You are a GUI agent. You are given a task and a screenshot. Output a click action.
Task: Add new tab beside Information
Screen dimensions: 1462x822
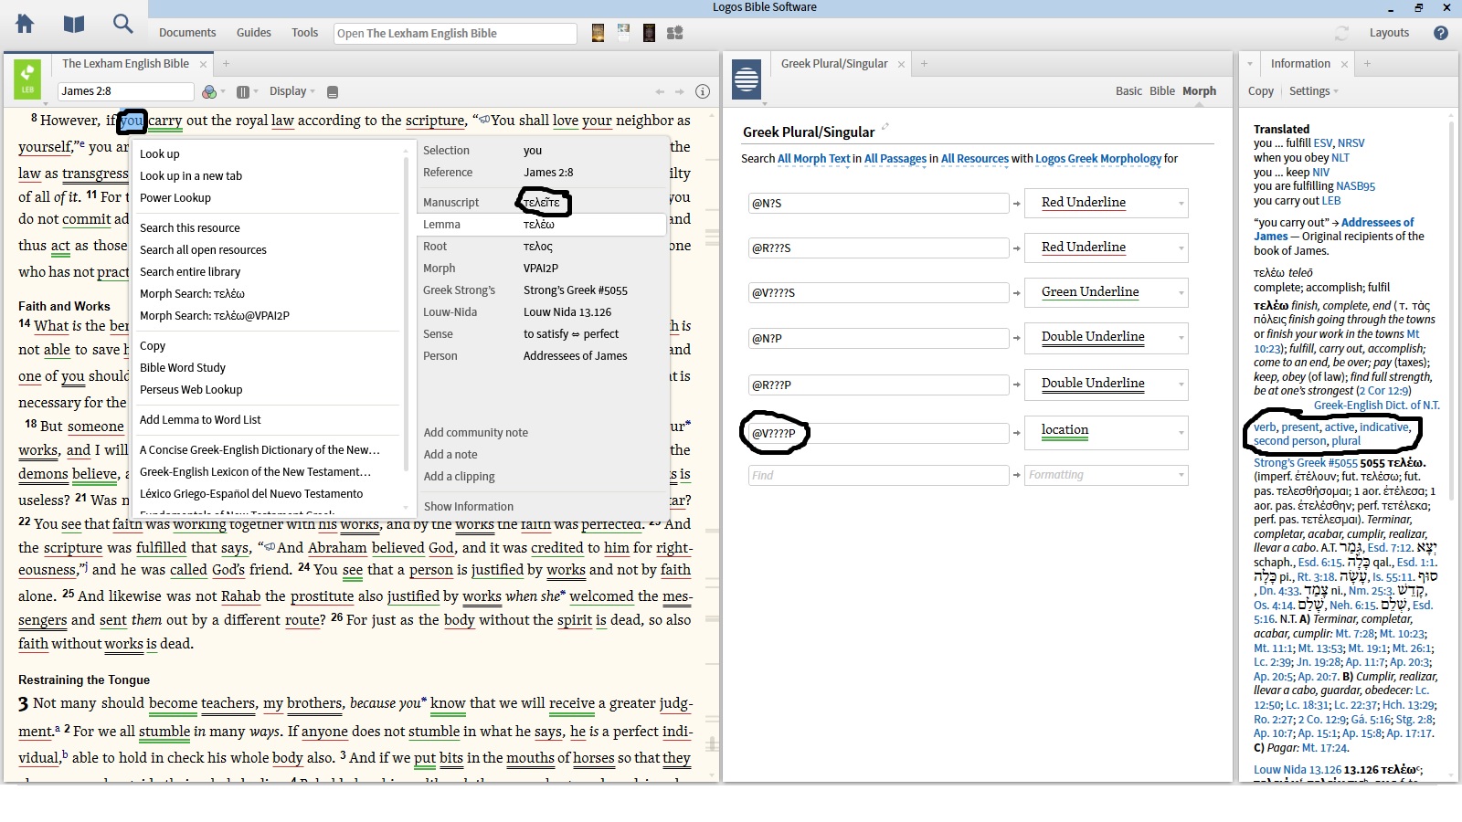pyautogui.click(x=1367, y=64)
